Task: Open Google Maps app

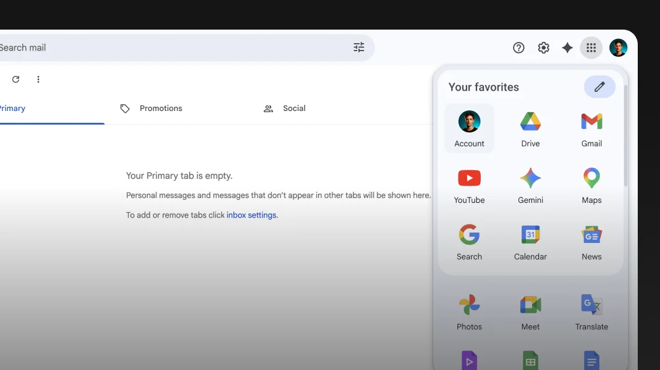Action: click(591, 186)
